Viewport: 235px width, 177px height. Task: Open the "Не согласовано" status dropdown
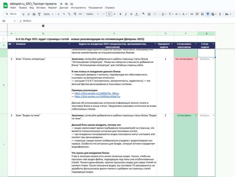196,59
